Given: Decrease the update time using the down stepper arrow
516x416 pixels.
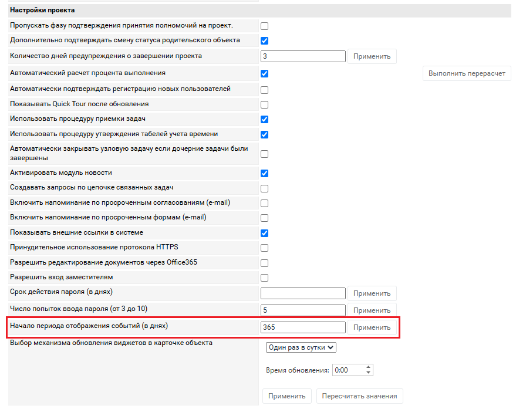Looking at the screenshot, I should [x=368, y=373].
